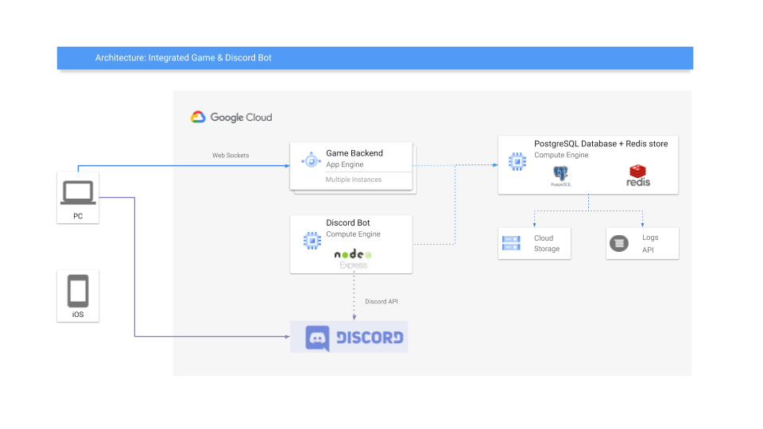The image size is (763, 429).
Task: Click the Logs API round icon
Action: 619,243
